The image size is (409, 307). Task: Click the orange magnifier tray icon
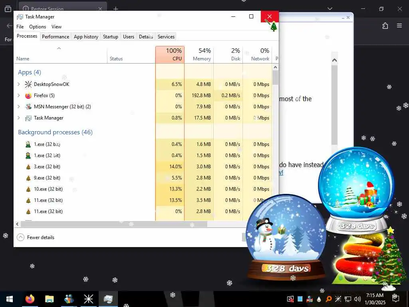pos(329,299)
